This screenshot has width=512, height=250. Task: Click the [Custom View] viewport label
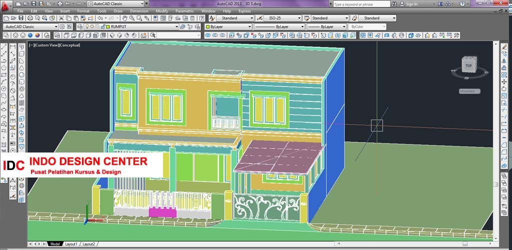pos(46,45)
